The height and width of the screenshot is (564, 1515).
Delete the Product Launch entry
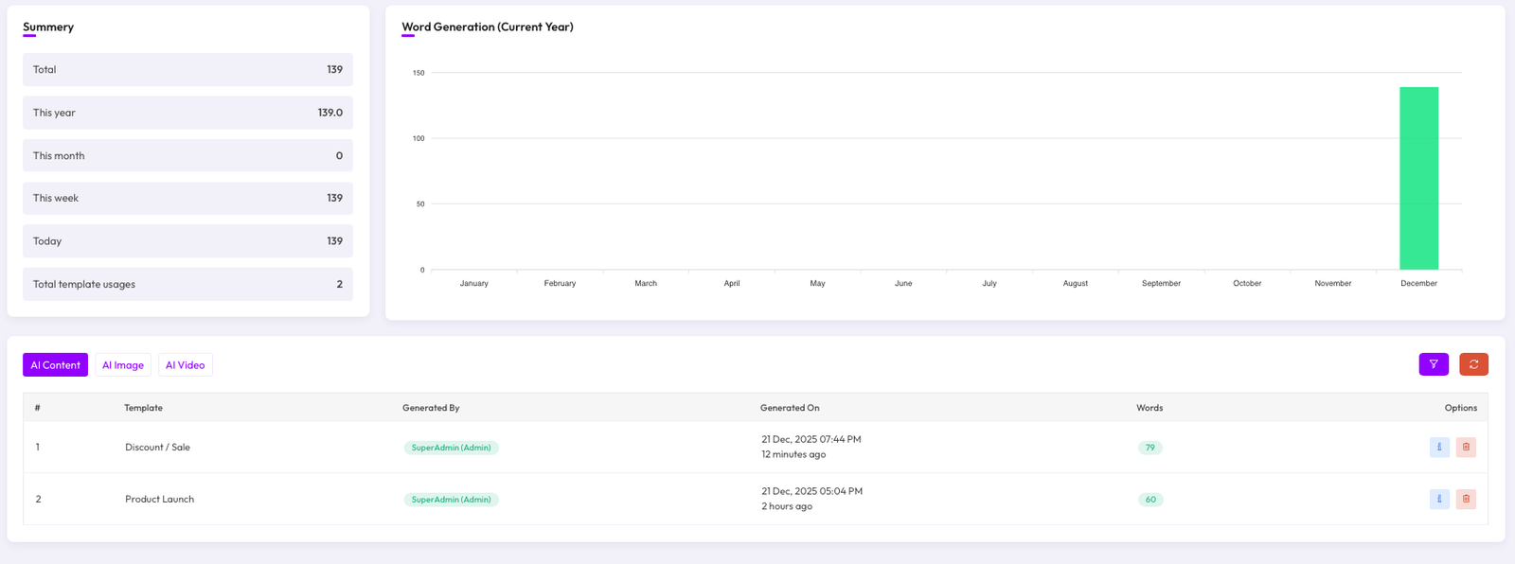1466,499
